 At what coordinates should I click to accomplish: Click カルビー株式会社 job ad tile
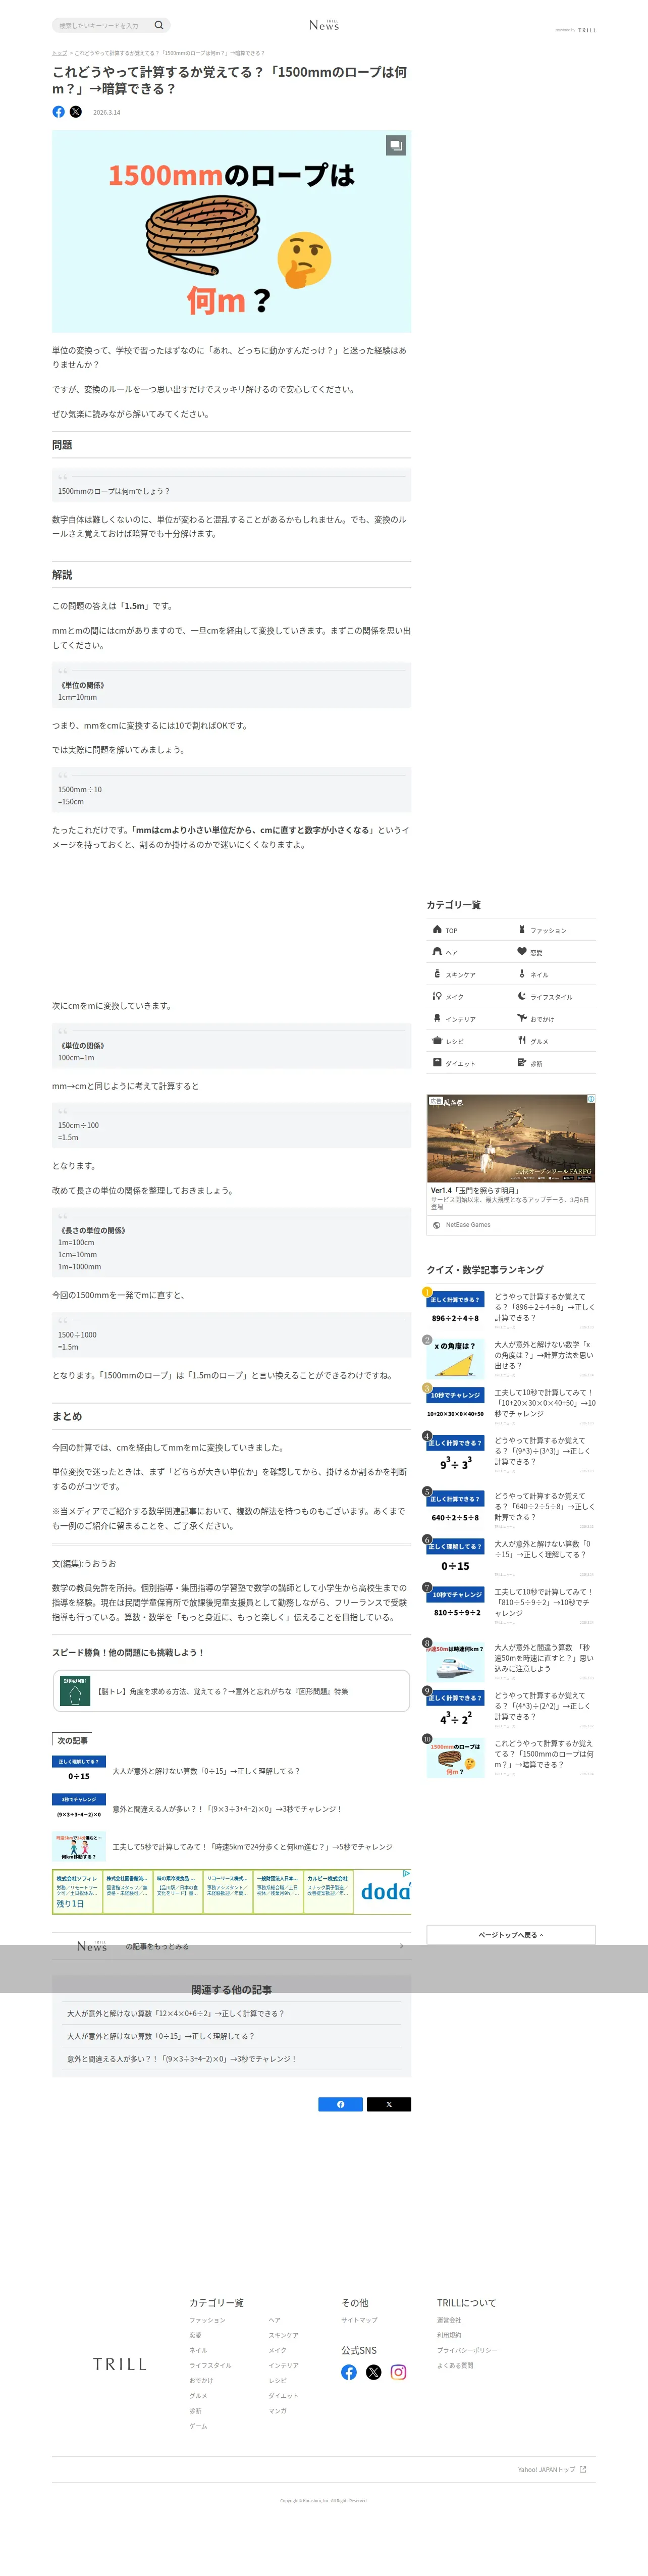(328, 1892)
